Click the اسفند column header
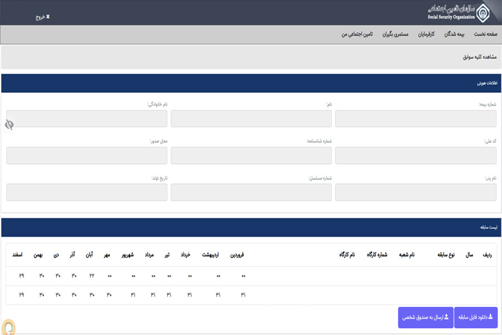This screenshot has width=502, height=335. coord(17,255)
